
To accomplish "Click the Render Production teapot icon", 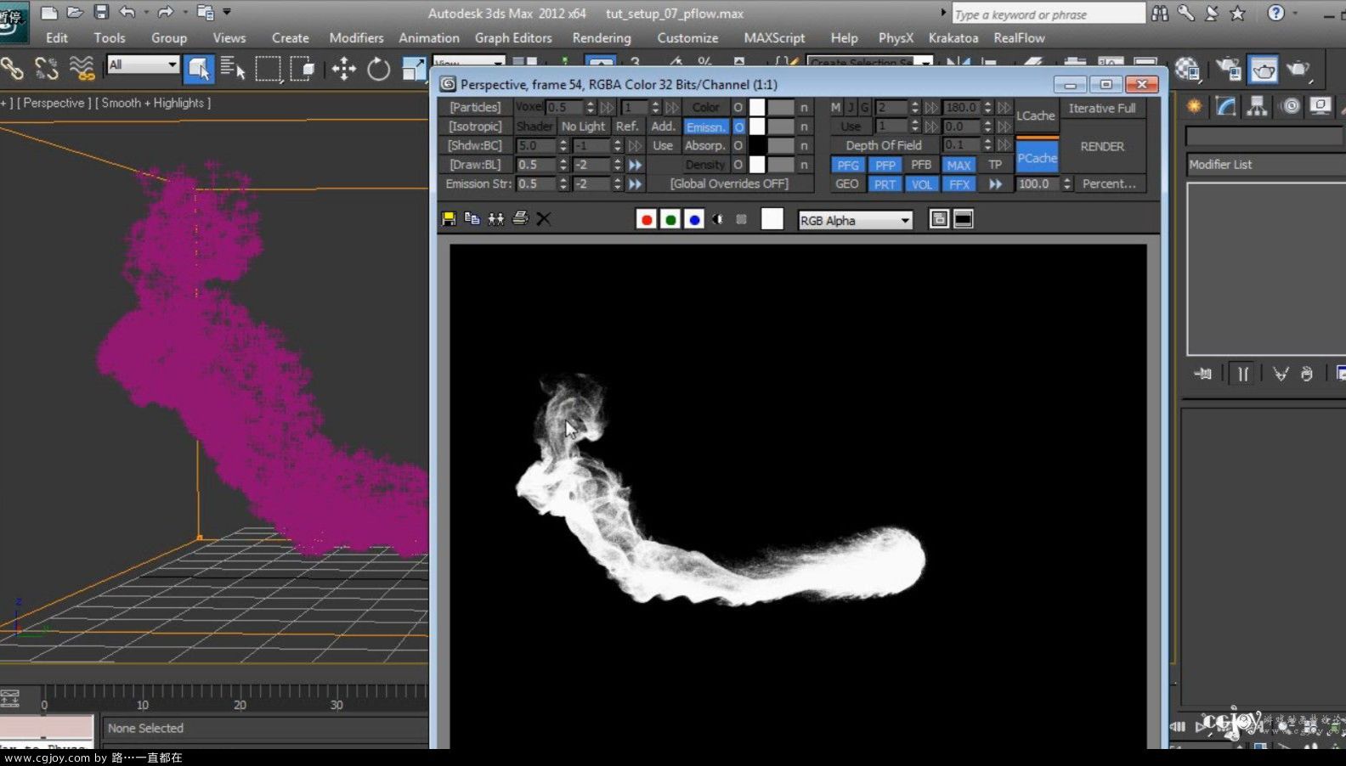I will (x=1298, y=70).
